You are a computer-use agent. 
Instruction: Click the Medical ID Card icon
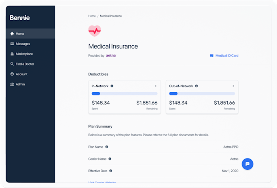(211, 55)
